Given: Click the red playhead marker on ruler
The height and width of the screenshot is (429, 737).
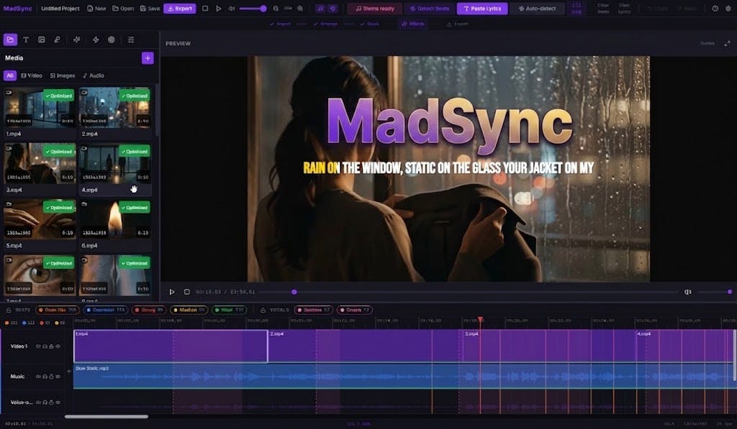Looking at the screenshot, I should click(x=480, y=320).
